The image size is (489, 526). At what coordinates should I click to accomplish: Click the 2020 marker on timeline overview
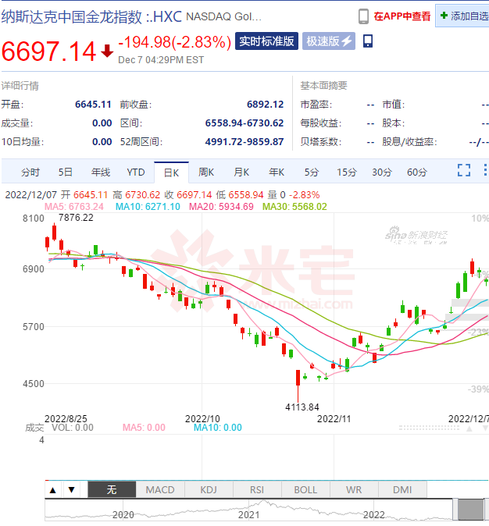tap(123, 515)
